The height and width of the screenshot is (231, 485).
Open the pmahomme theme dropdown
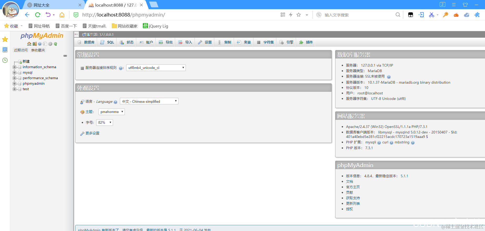[111, 112]
